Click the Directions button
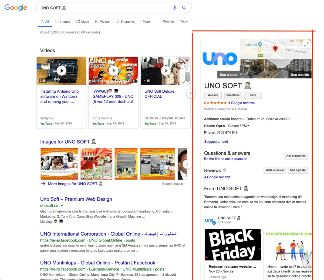This screenshot has height=280, width=324. [233, 95]
